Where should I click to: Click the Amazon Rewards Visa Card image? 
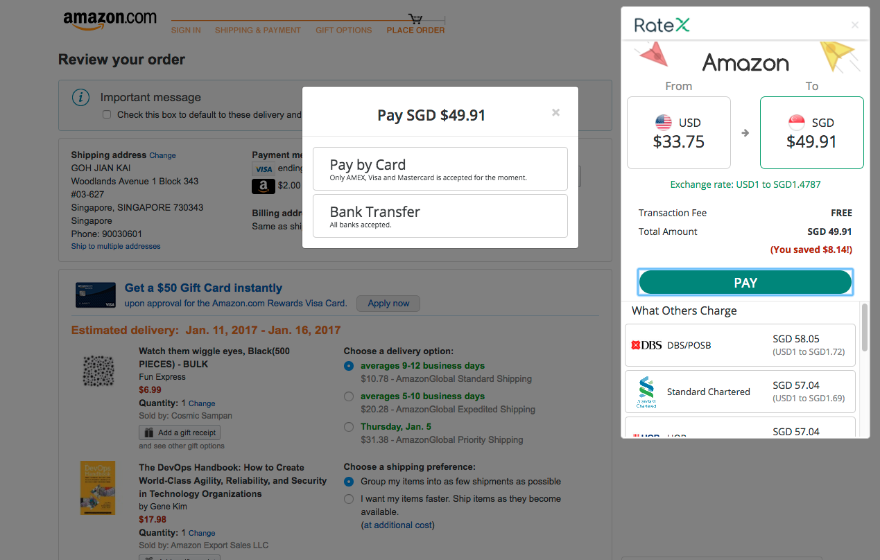[x=96, y=295]
